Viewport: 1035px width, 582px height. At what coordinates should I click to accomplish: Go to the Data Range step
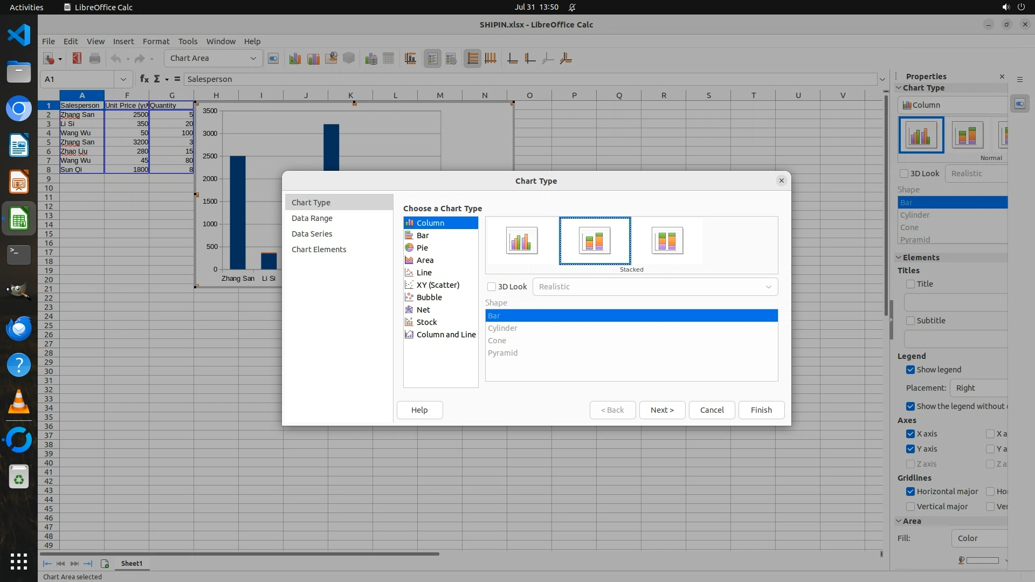point(312,218)
